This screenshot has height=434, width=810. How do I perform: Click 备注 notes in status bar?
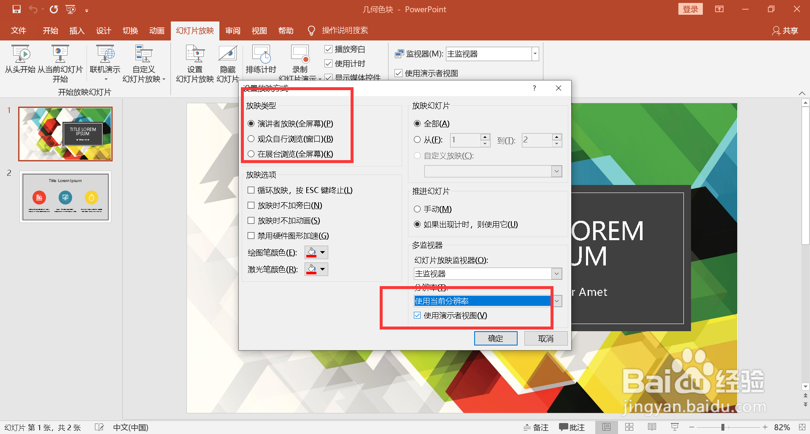click(536, 427)
